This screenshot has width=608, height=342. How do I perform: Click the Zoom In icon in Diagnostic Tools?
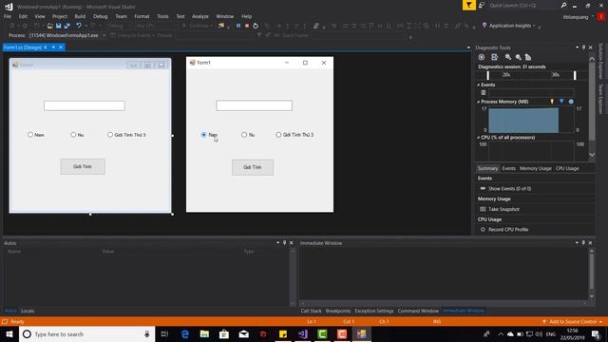pyautogui.click(x=508, y=57)
